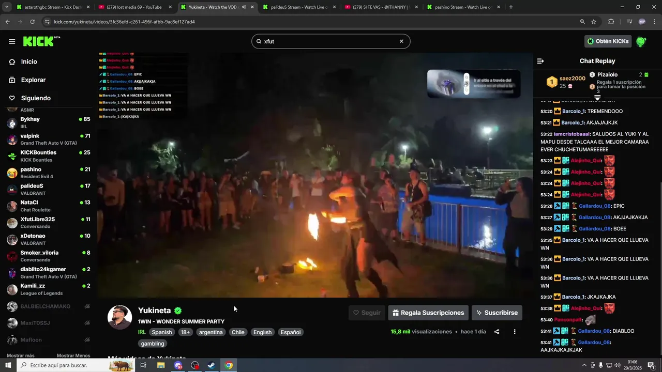Share the video with share icon
This screenshot has width=662, height=372.
point(496,332)
